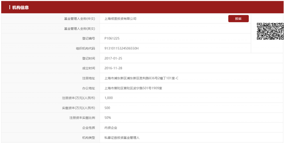The image size is (284, 143).
Task: Click the 企业性质 label
Action: [x=89, y=128]
